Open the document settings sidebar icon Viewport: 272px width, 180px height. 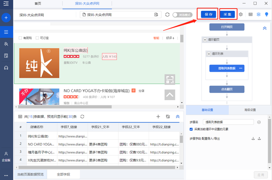click(6, 56)
